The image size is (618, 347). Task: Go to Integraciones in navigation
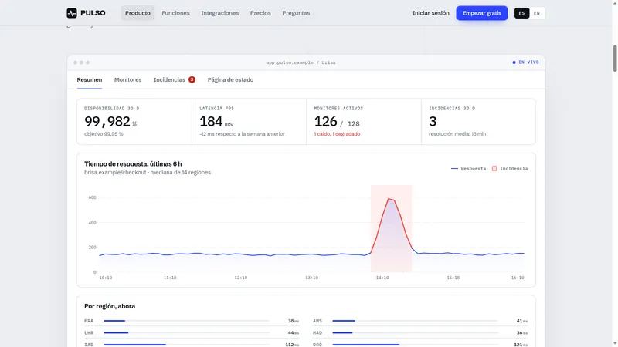(220, 13)
